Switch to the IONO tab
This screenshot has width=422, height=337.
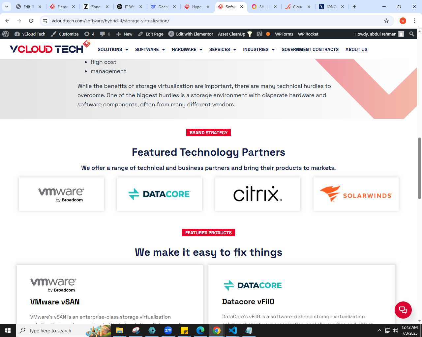click(x=331, y=7)
